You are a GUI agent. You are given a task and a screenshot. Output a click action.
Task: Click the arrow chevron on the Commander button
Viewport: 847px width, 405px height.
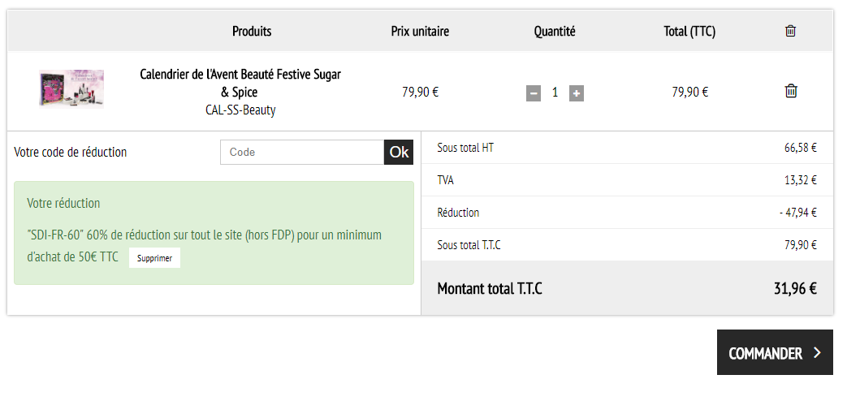pos(817,353)
